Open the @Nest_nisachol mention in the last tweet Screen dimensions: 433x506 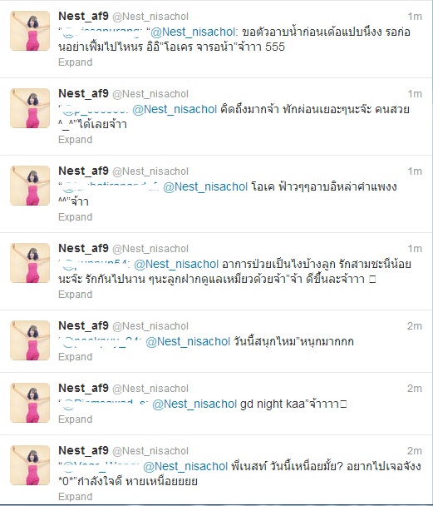tap(185, 466)
